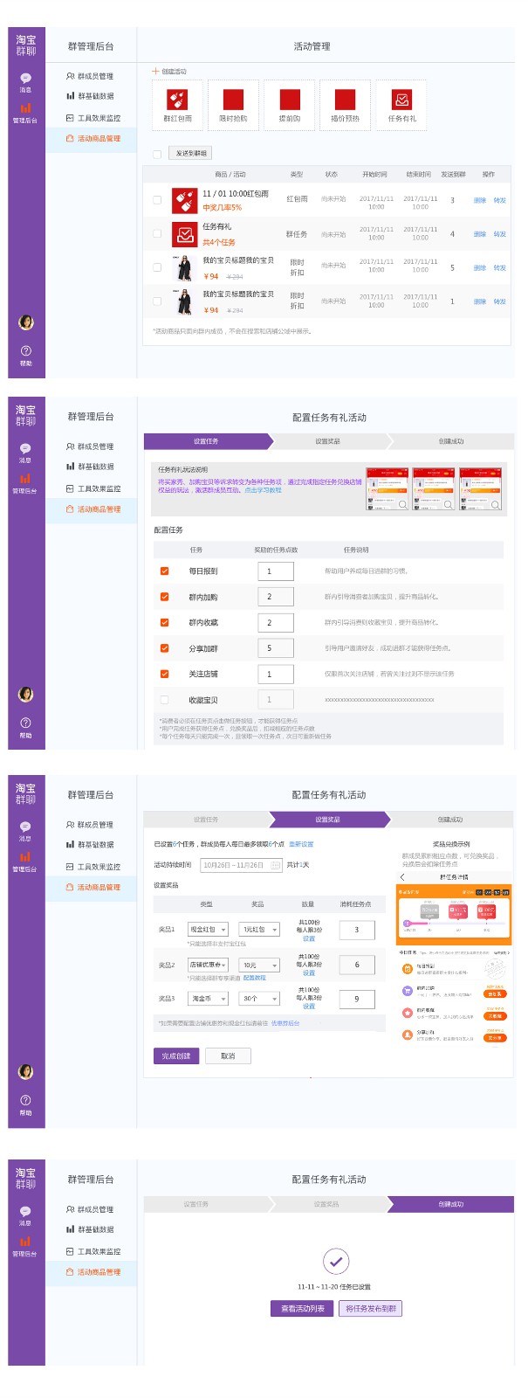Click user avatar on 活动管理 page sidebar
528x1398 pixels.
pos(26,322)
